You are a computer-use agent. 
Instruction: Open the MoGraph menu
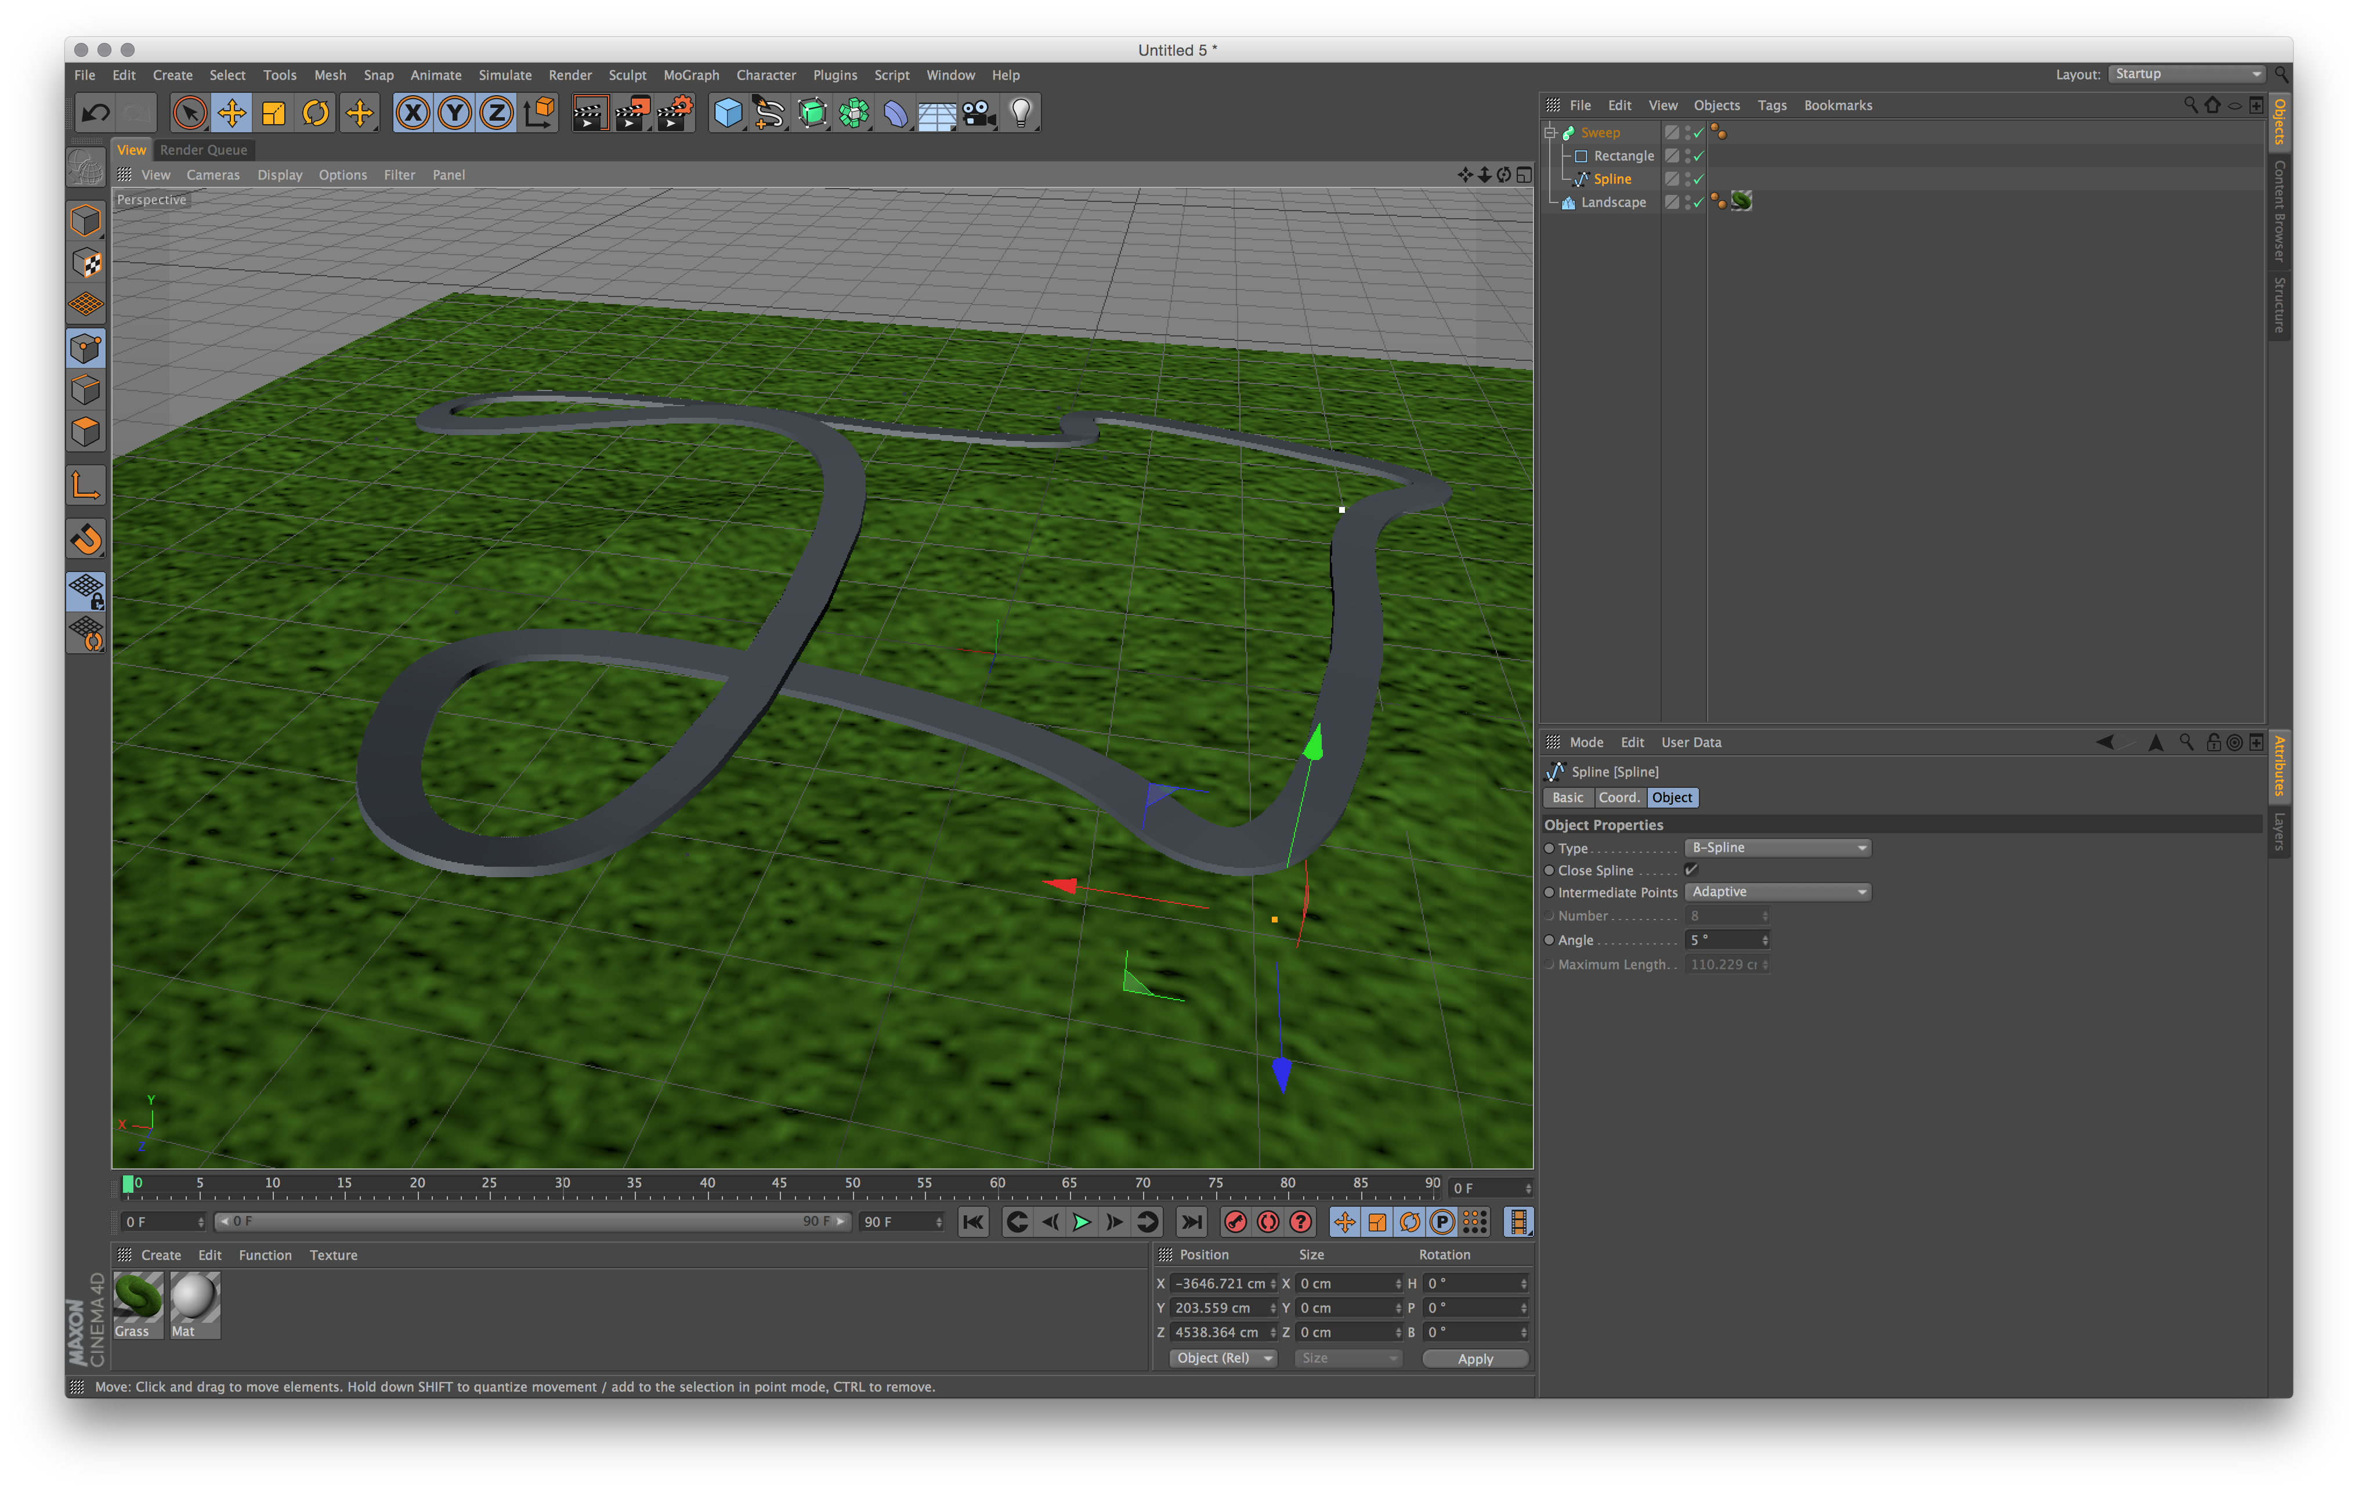[692, 75]
